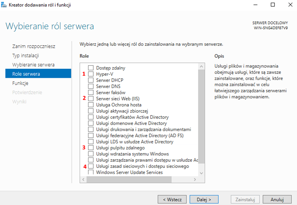The width and height of the screenshot is (297, 205).
Task: Tick Usługi drukowania i zarządzania dokumentami
Action: (x=91, y=129)
